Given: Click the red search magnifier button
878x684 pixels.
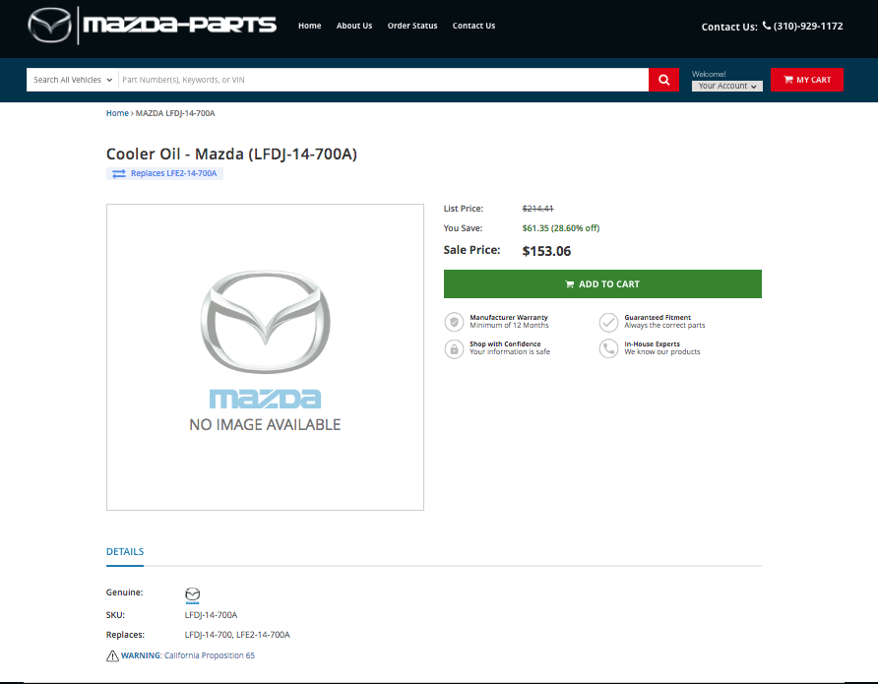Looking at the screenshot, I should [663, 80].
